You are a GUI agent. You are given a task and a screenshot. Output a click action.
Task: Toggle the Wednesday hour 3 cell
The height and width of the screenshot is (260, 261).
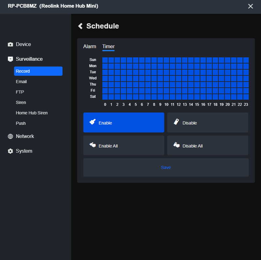pyautogui.click(x=124, y=78)
